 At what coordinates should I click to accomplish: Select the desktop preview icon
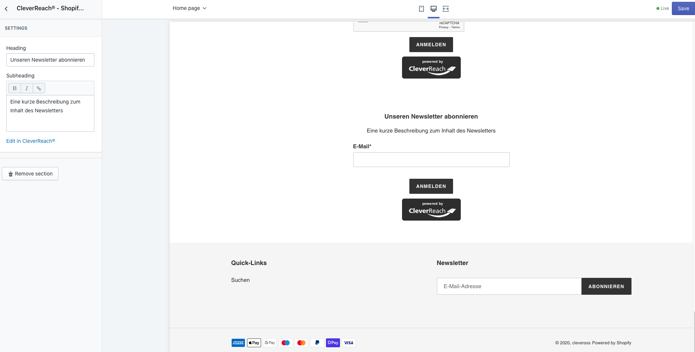click(434, 9)
